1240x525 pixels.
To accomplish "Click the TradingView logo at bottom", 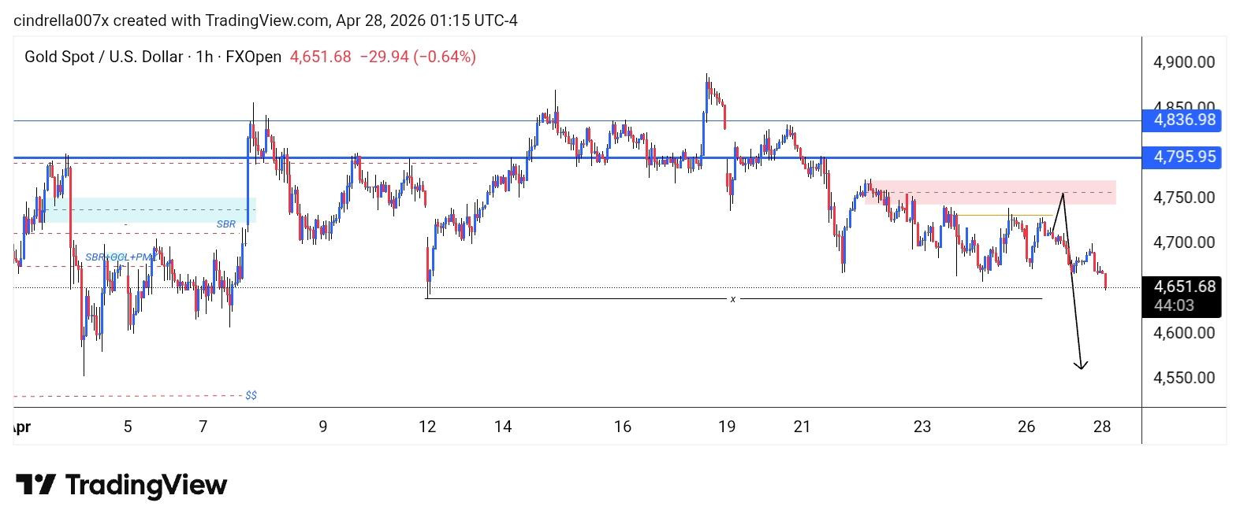I will coord(121,485).
